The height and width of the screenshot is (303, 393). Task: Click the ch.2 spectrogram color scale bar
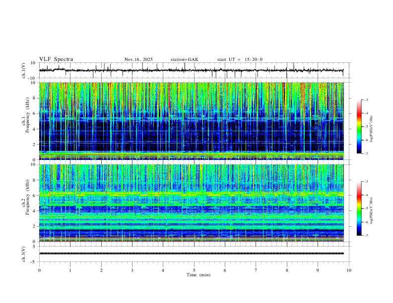coord(359,208)
